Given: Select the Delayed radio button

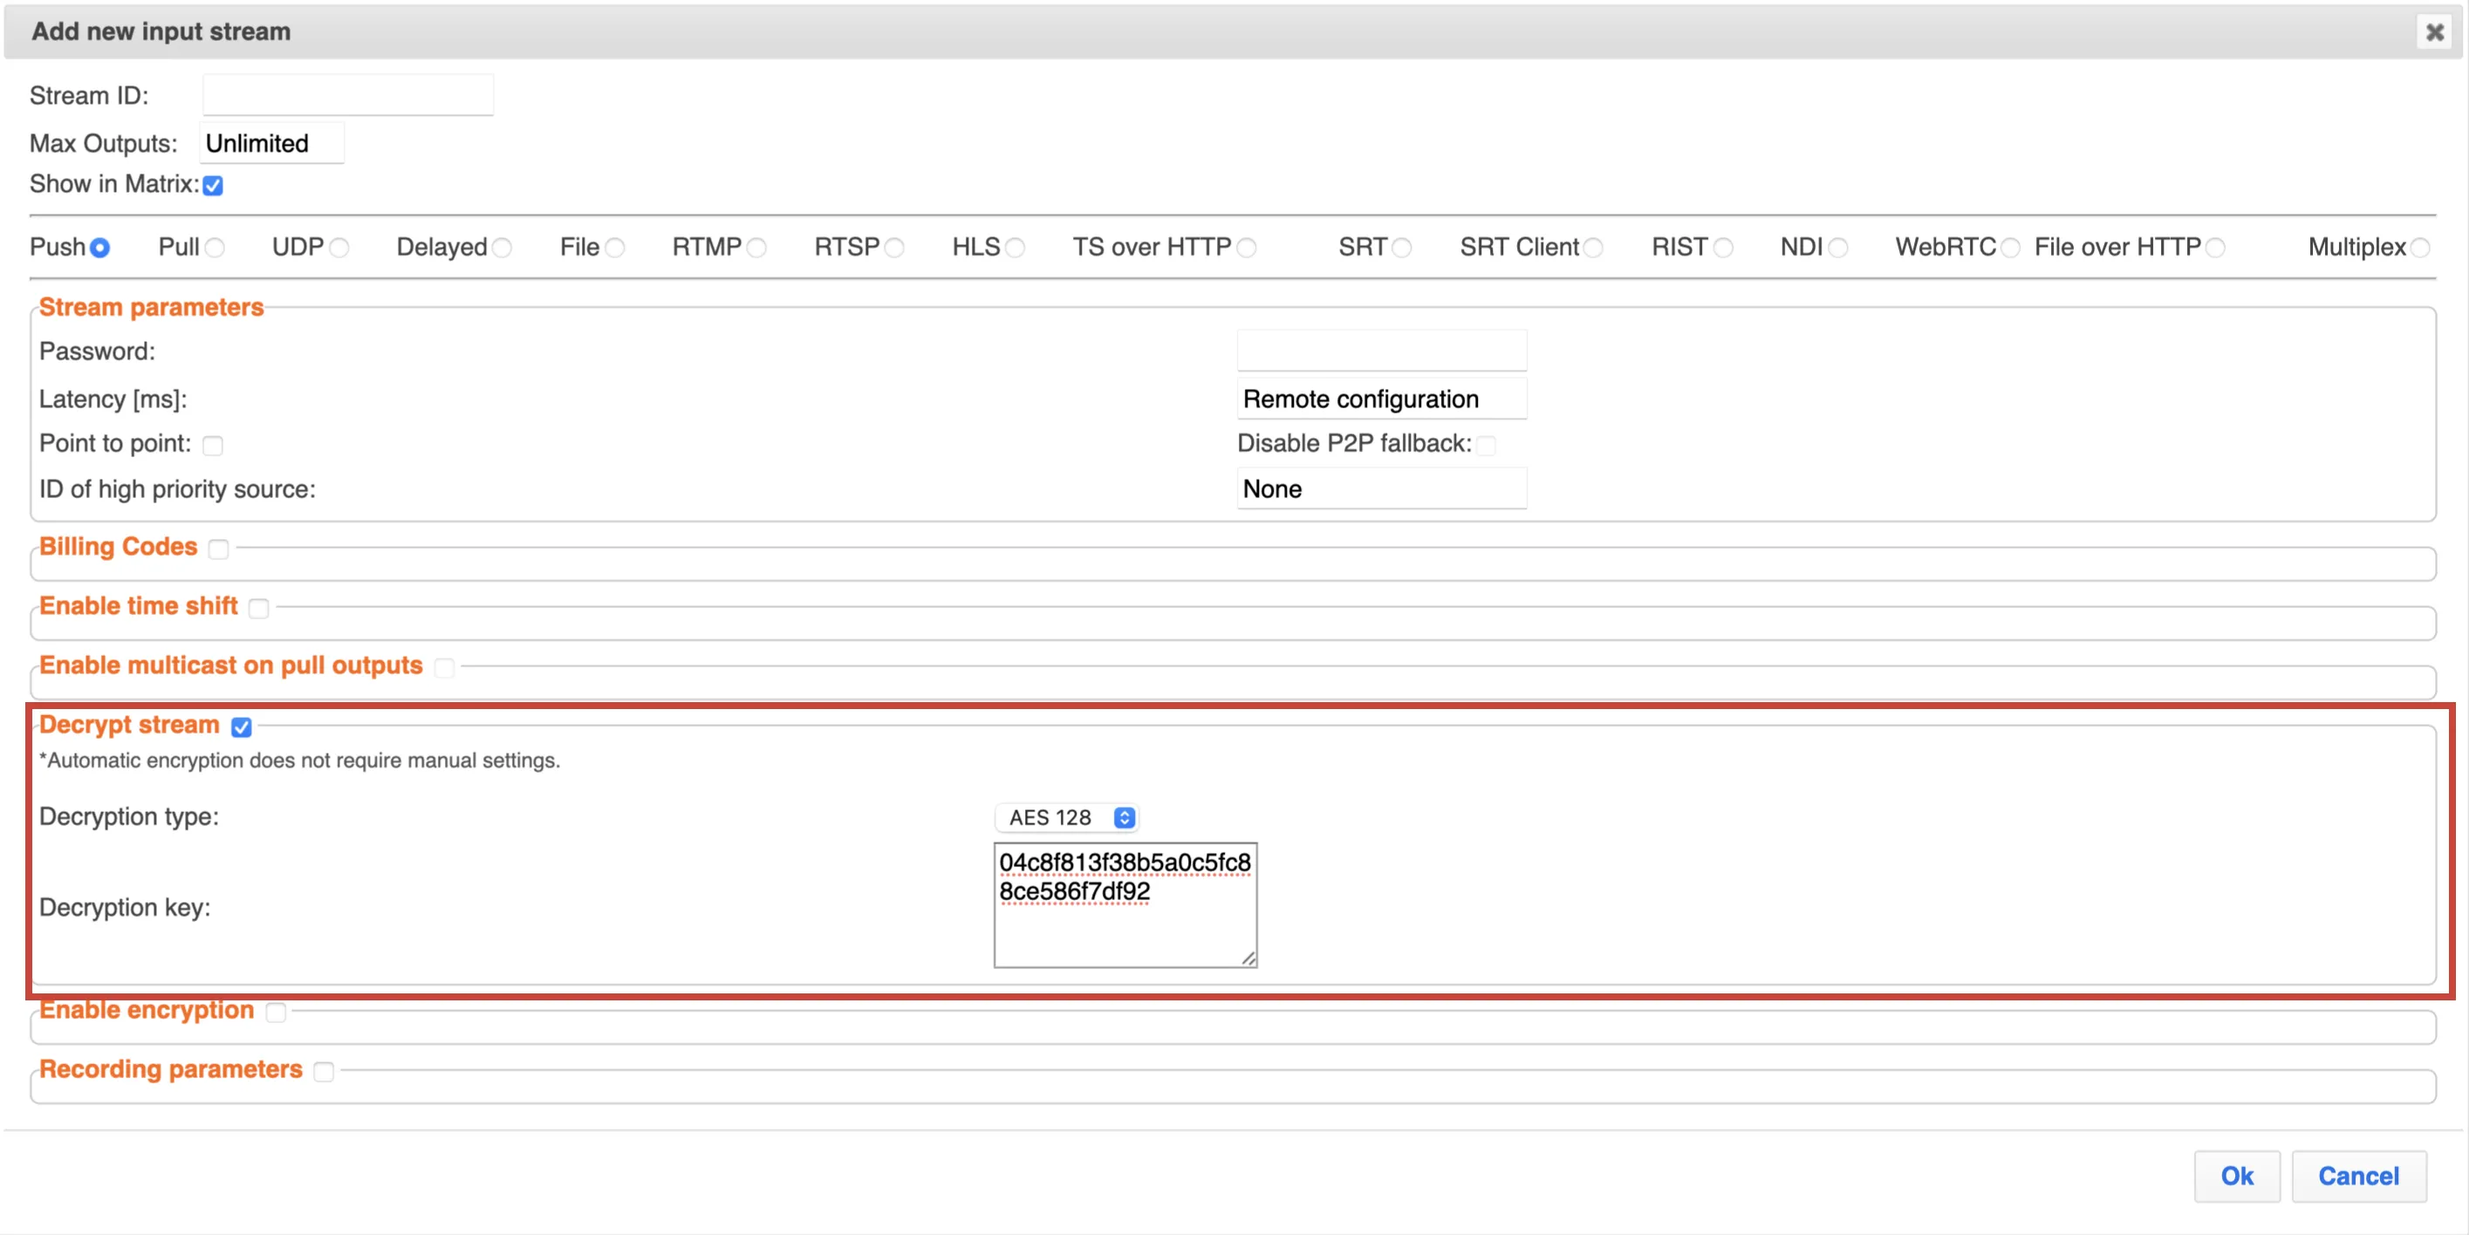Looking at the screenshot, I should [503, 249].
